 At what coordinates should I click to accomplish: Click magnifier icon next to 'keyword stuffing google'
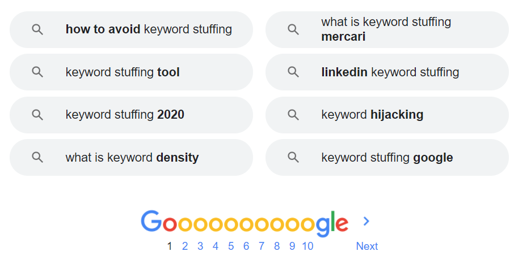point(293,158)
